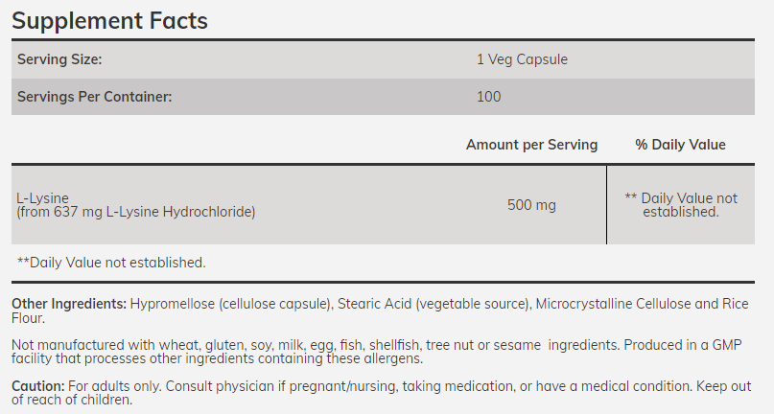
Task: Click the servings count value 100
Action: pos(488,96)
